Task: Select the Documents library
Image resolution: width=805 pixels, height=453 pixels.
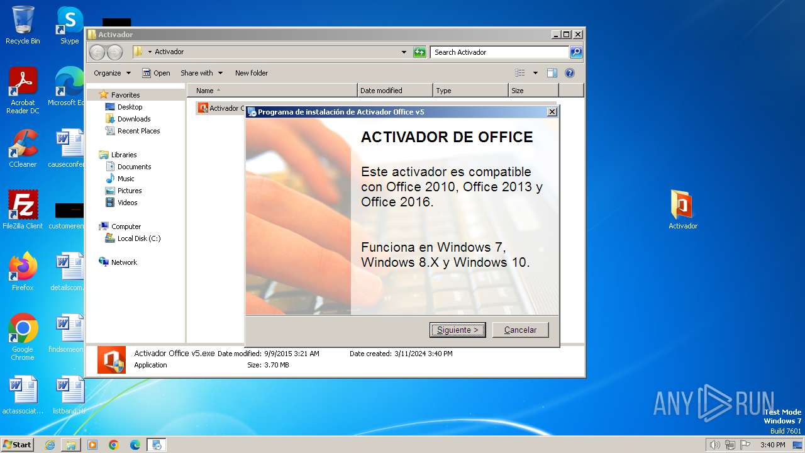Action: (134, 167)
